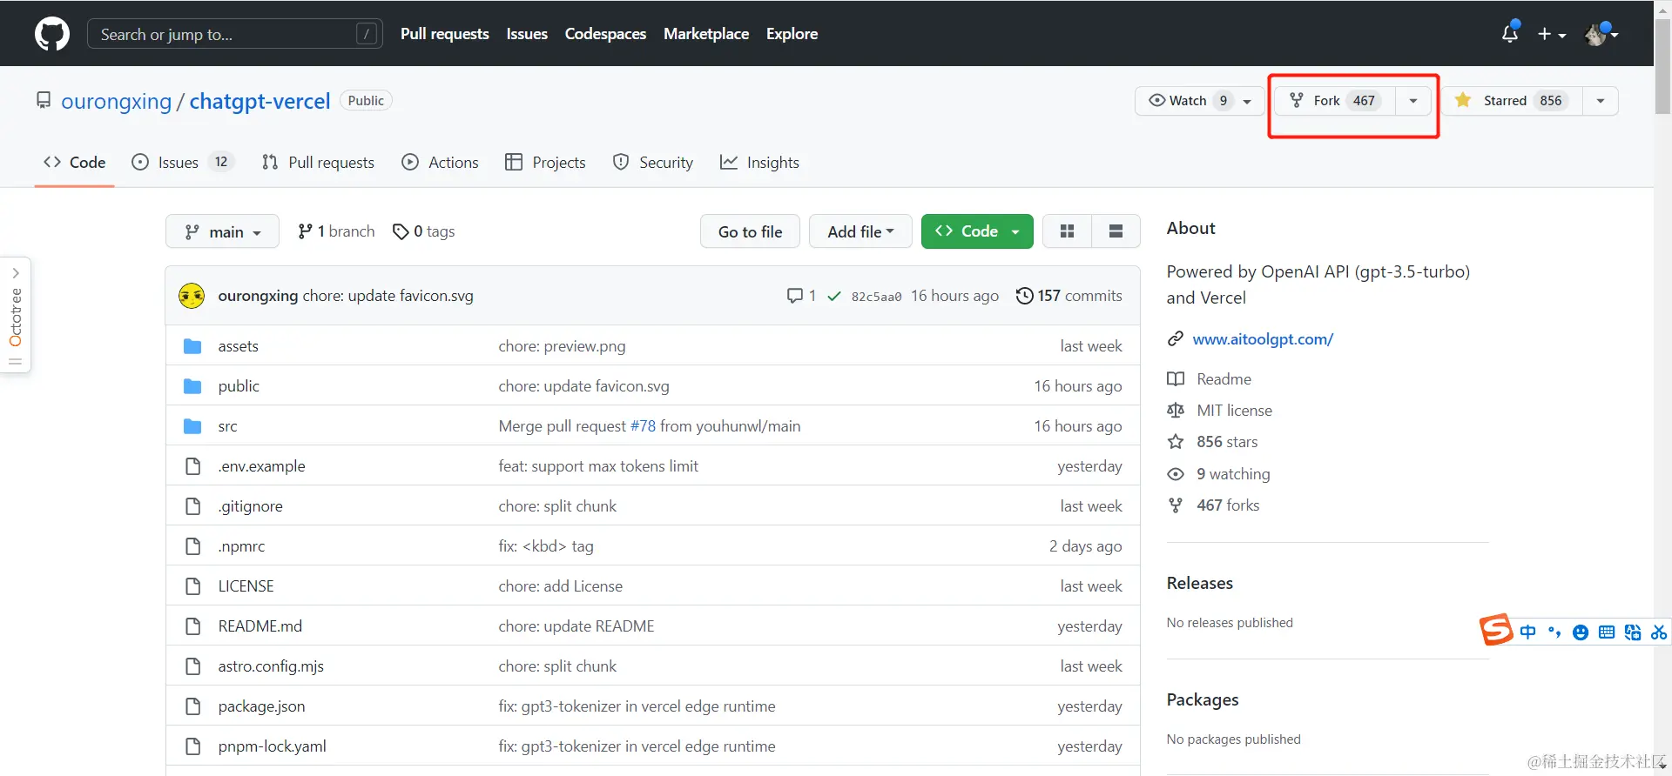Open README.md file

[x=260, y=626]
